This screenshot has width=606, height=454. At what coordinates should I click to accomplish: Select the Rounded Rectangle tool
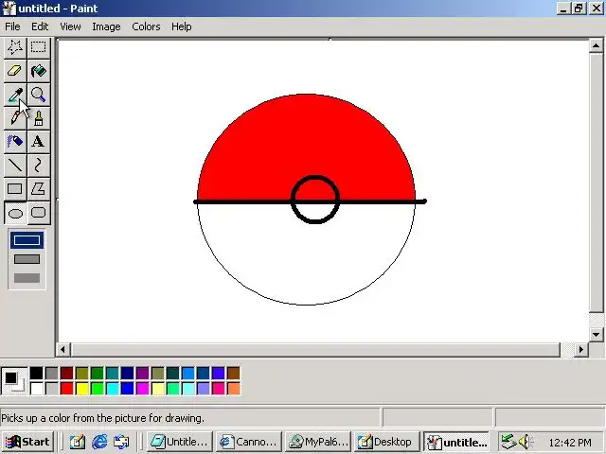(x=38, y=213)
